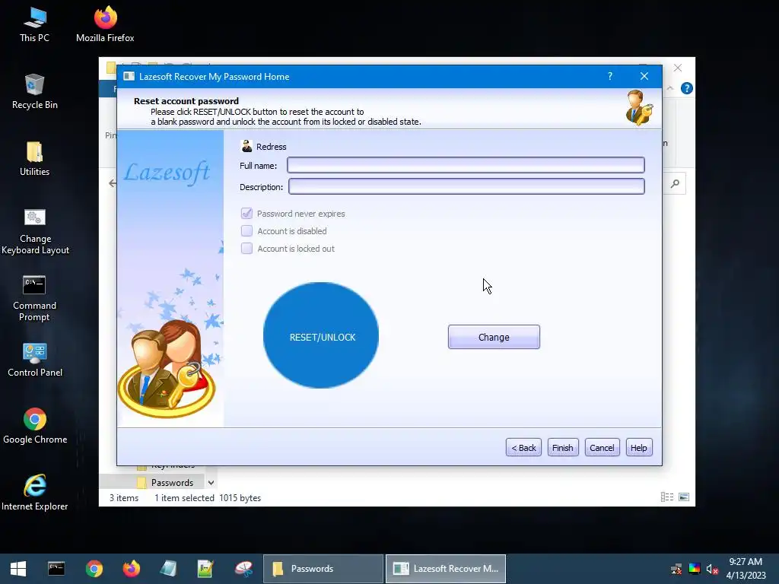The image size is (779, 584).
Task: Open Command Prompt from the taskbar
Action: point(56,569)
